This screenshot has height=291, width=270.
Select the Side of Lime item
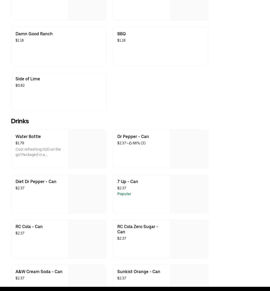point(59,91)
